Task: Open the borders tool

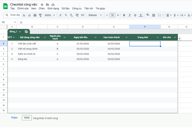Action: coord(154,15)
